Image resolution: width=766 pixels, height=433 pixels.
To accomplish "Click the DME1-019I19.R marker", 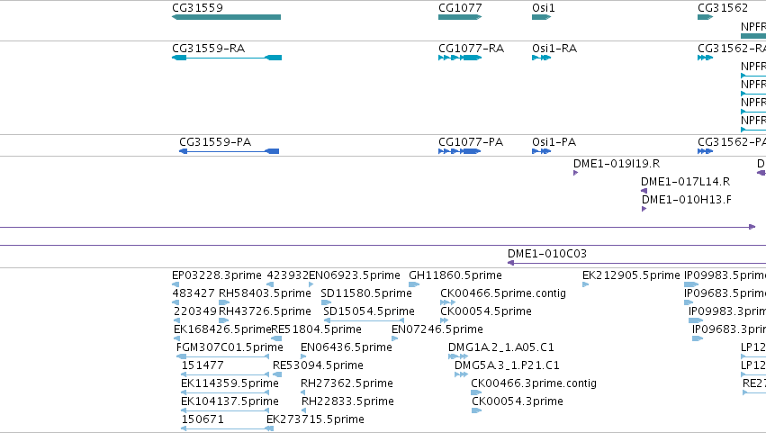I will click(575, 173).
